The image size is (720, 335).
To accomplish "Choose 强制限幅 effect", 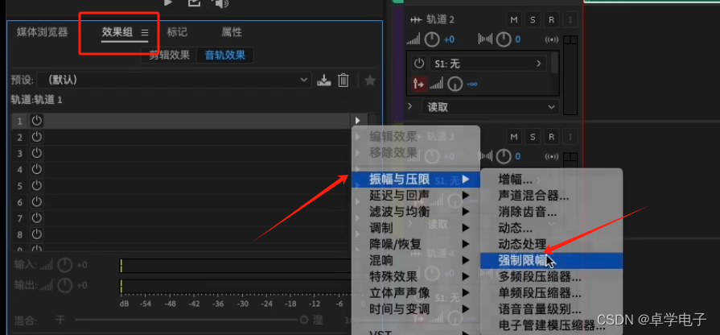I will point(552,261).
